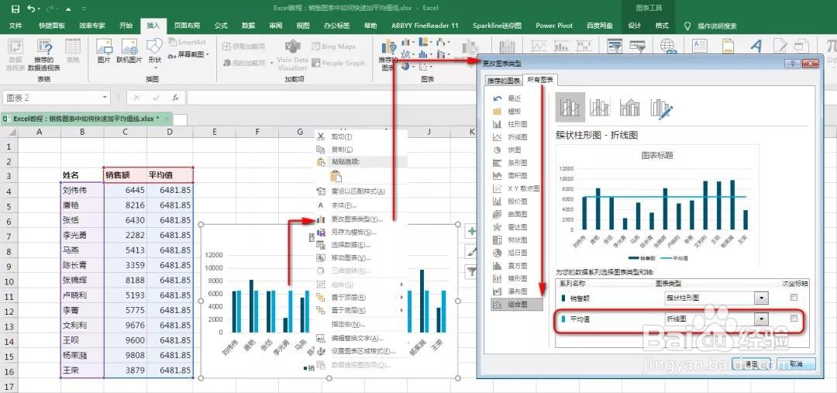This screenshot has height=393, width=837.
Task: Open chart type dropdown for 销售额 series
Action: pos(761,298)
